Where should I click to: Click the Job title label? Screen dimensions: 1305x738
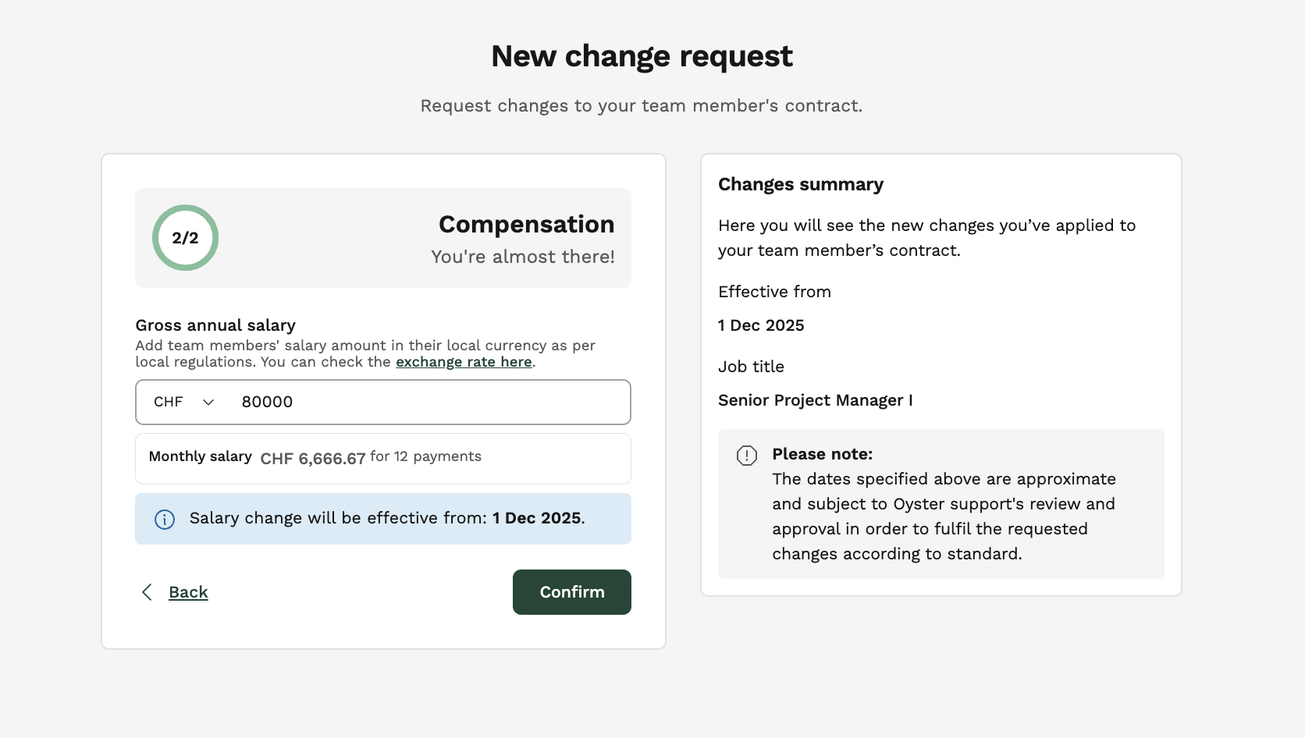[751, 367]
